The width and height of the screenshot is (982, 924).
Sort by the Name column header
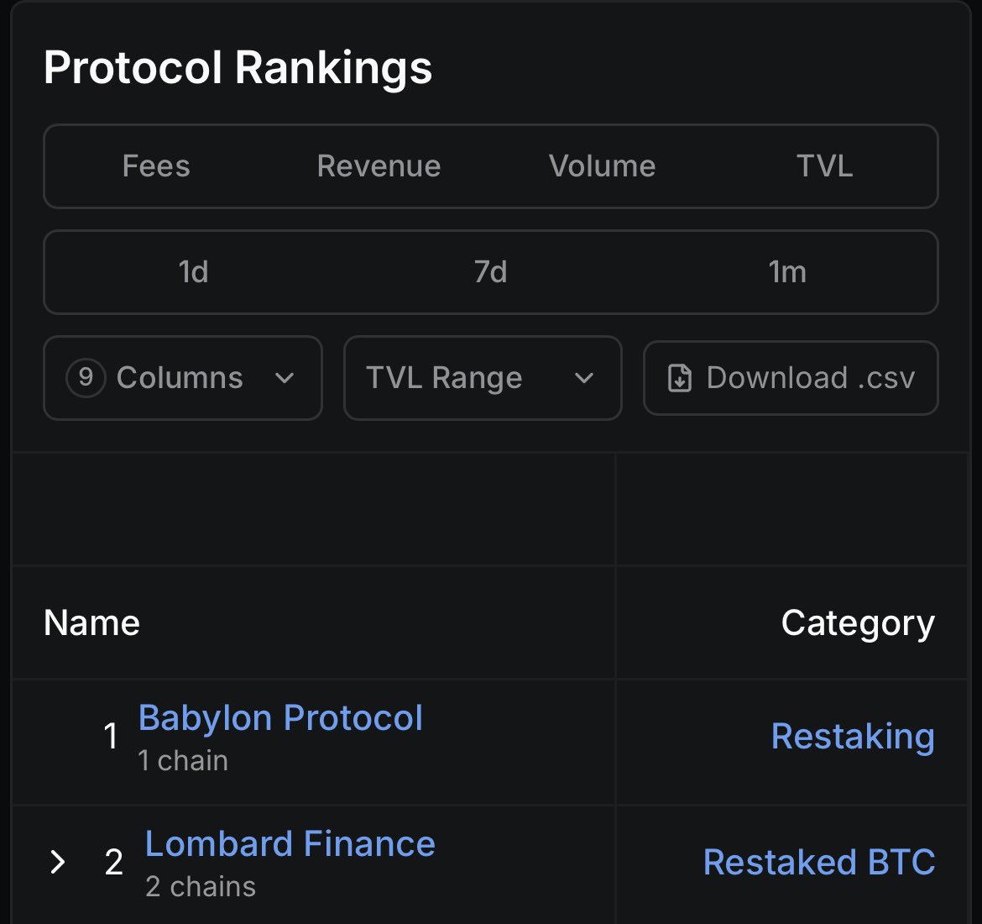pyautogui.click(x=92, y=622)
